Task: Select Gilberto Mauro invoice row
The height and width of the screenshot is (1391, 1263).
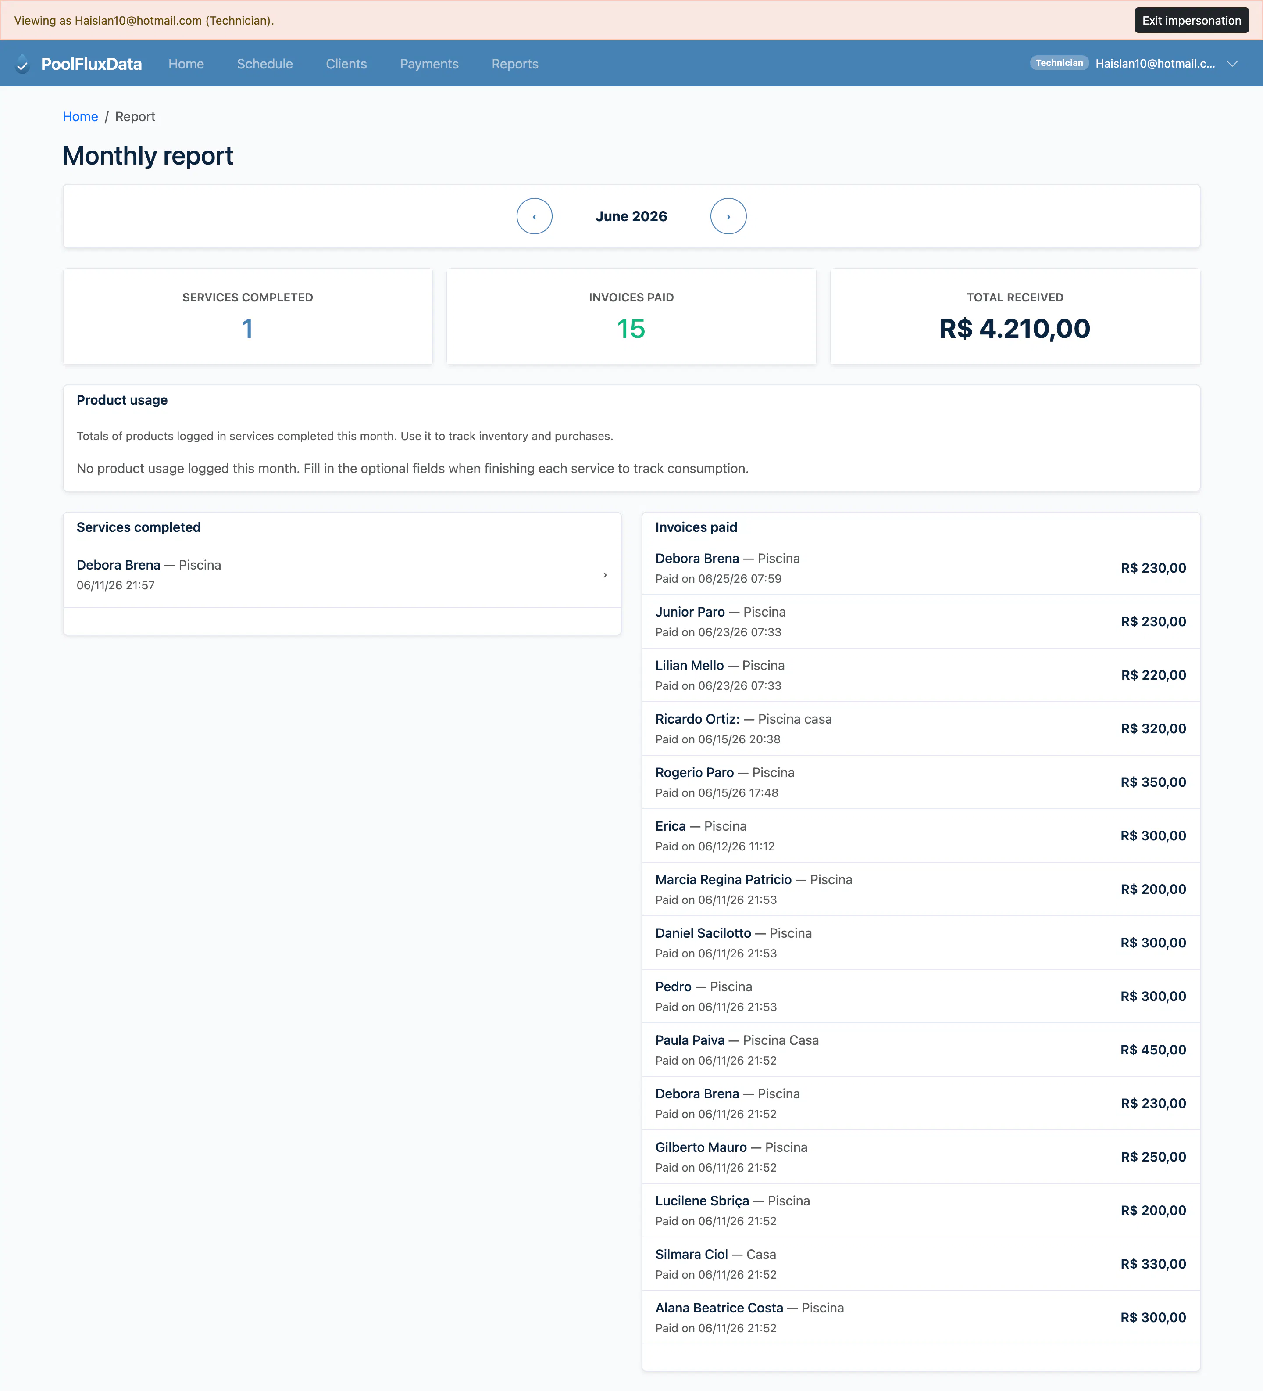Action: [920, 1156]
